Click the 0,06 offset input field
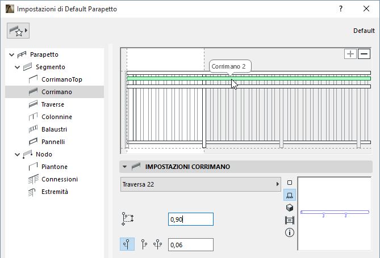 tap(190, 244)
